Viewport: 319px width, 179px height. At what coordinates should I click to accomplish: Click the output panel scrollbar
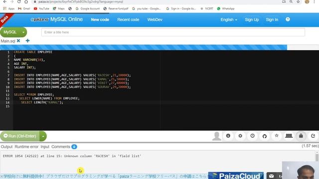pyautogui.click(x=317, y=158)
